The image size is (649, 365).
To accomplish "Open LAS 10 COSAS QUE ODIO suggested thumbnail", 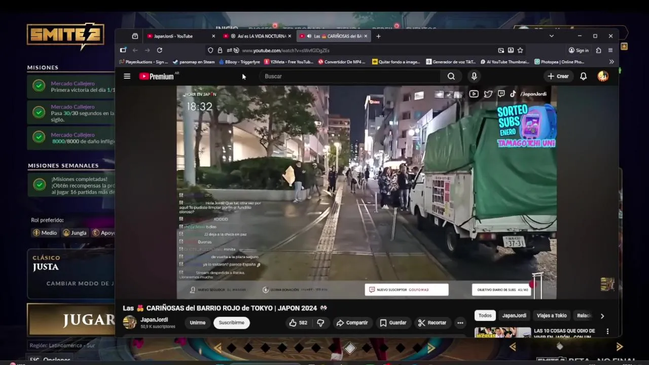I will [x=502, y=333].
